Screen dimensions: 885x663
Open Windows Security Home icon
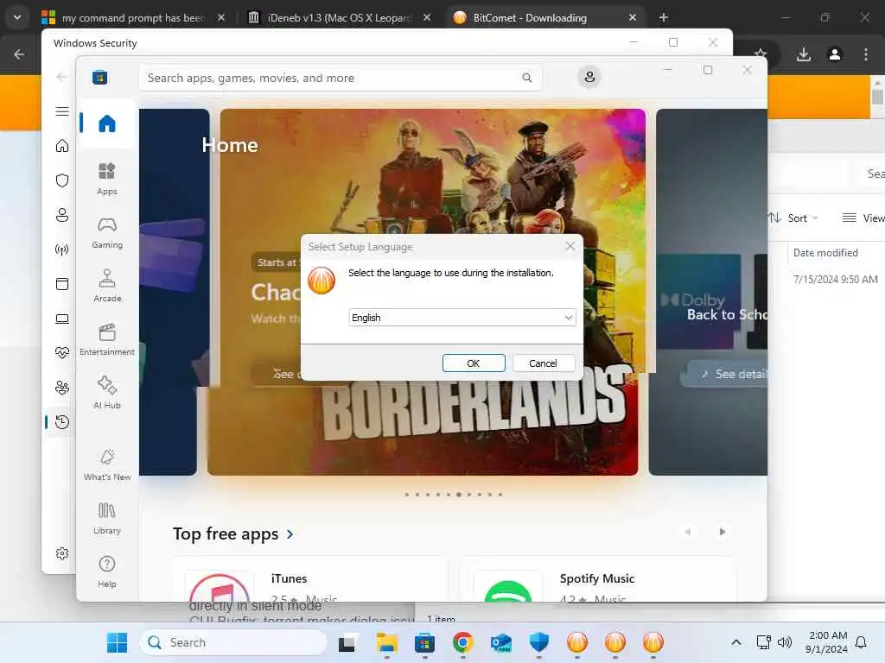[62, 146]
